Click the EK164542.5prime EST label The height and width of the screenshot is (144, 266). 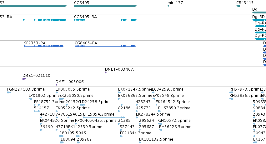173,102
